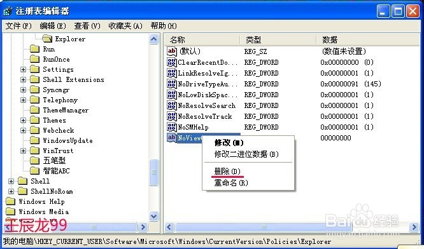Maximize the 注册表编辑器 window

click(398, 11)
